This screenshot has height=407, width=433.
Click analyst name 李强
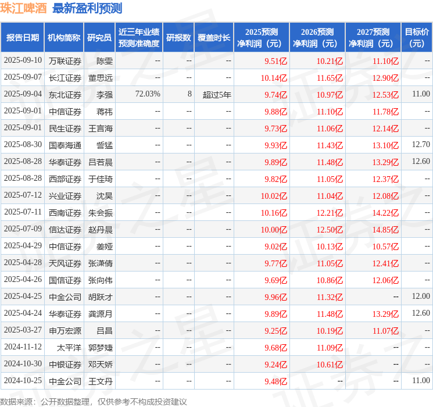pyautogui.click(x=105, y=95)
